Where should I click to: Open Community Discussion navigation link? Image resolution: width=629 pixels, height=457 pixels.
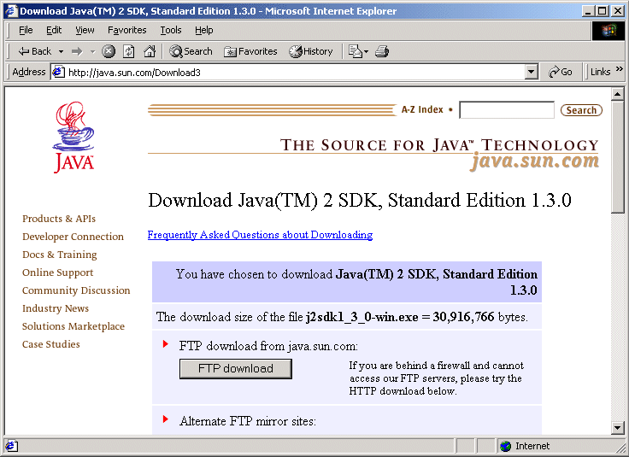pyautogui.click(x=76, y=290)
